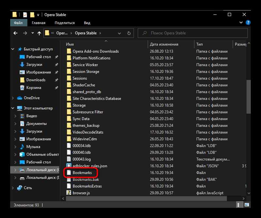Open the Sync Data folder icon
The image size is (261, 218).
point(69,119)
